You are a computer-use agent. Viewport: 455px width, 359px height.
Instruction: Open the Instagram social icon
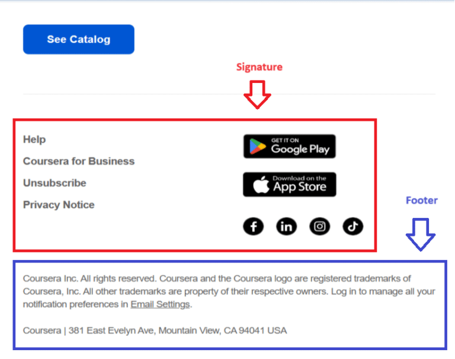click(x=319, y=226)
